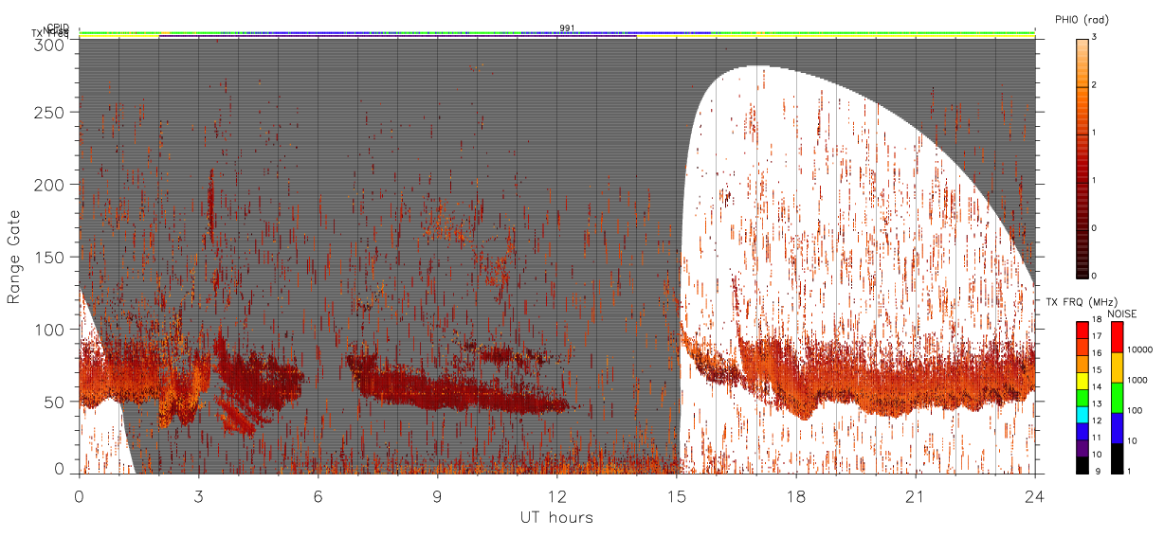Screen dimensions: 1164x537
Task: Select the 9 tick label on the UT hours axis
Action: click(438, 496)
